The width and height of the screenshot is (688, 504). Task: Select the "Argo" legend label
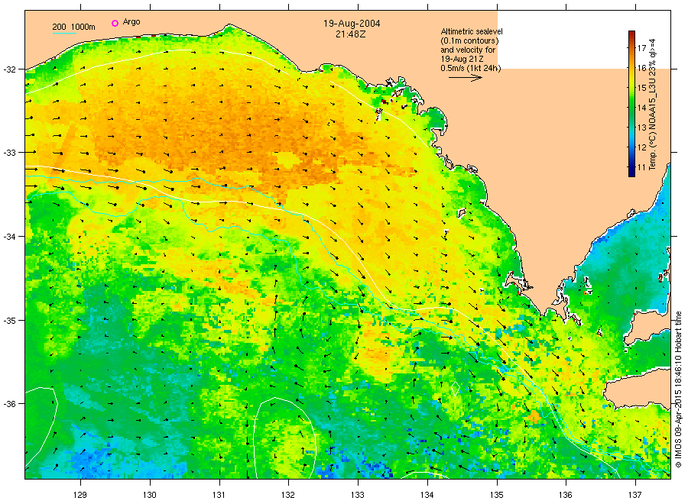131,22
